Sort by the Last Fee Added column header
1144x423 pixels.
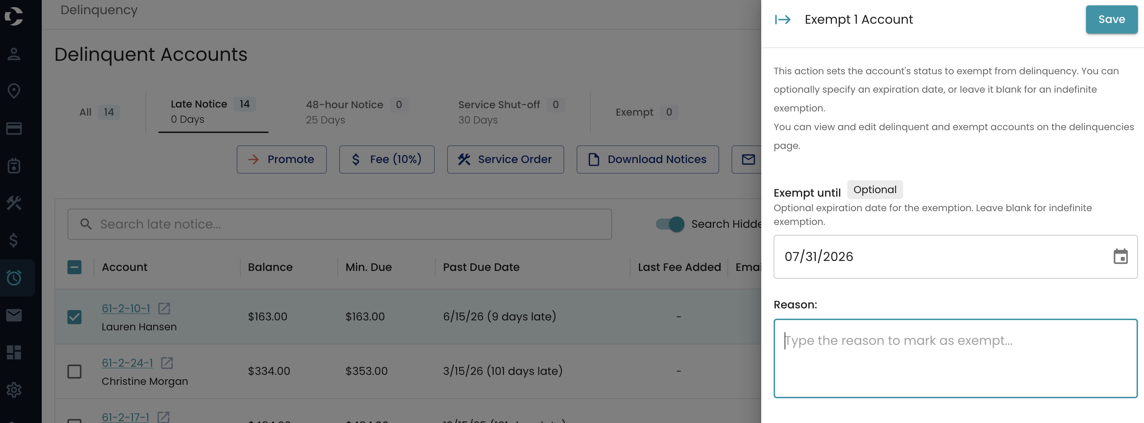coord(679,267)
